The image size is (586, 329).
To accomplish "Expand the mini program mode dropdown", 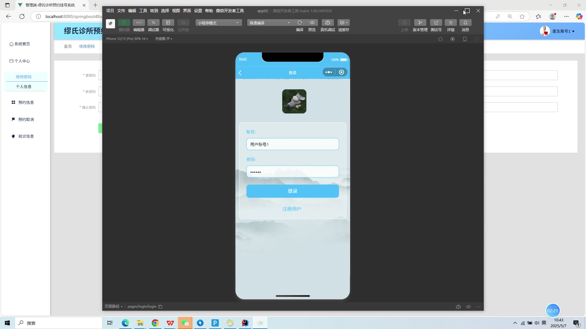I will click(219, 23).
